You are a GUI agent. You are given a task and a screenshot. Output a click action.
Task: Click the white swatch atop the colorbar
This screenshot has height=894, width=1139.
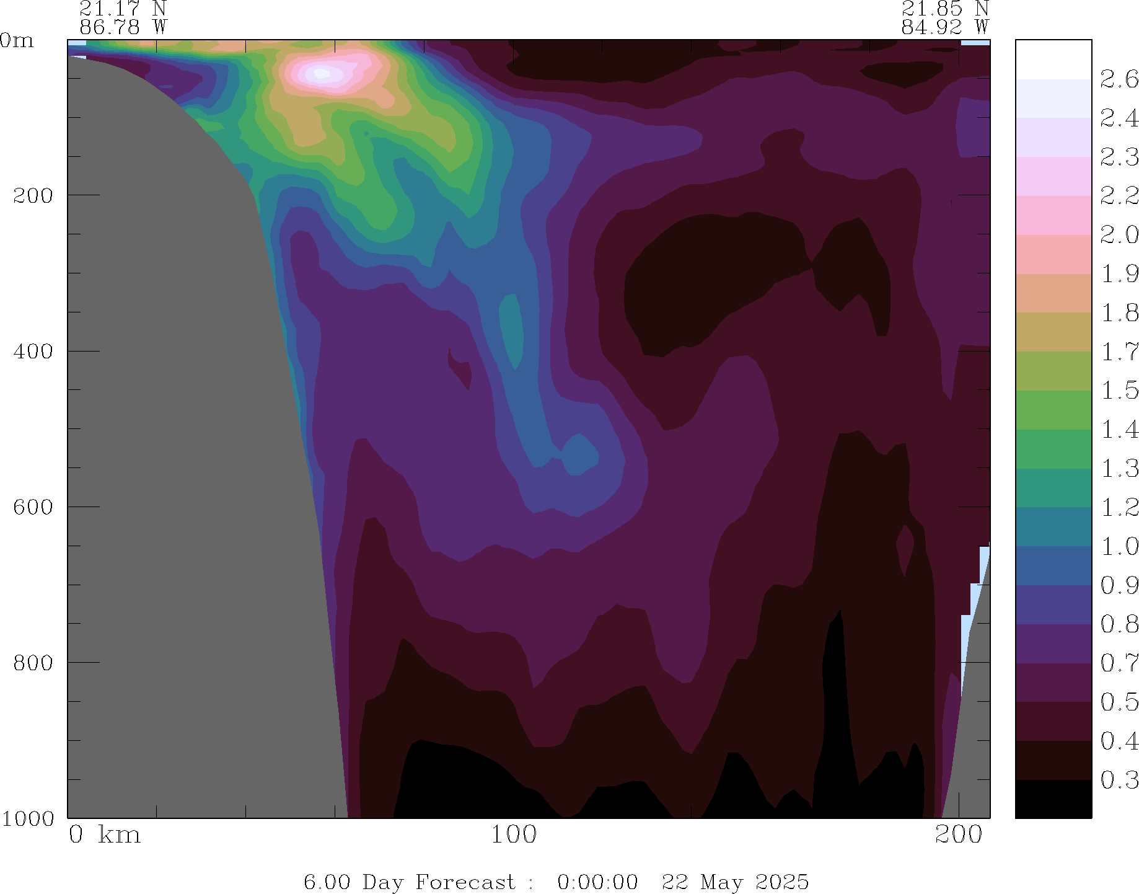(x=1053, y=60)
